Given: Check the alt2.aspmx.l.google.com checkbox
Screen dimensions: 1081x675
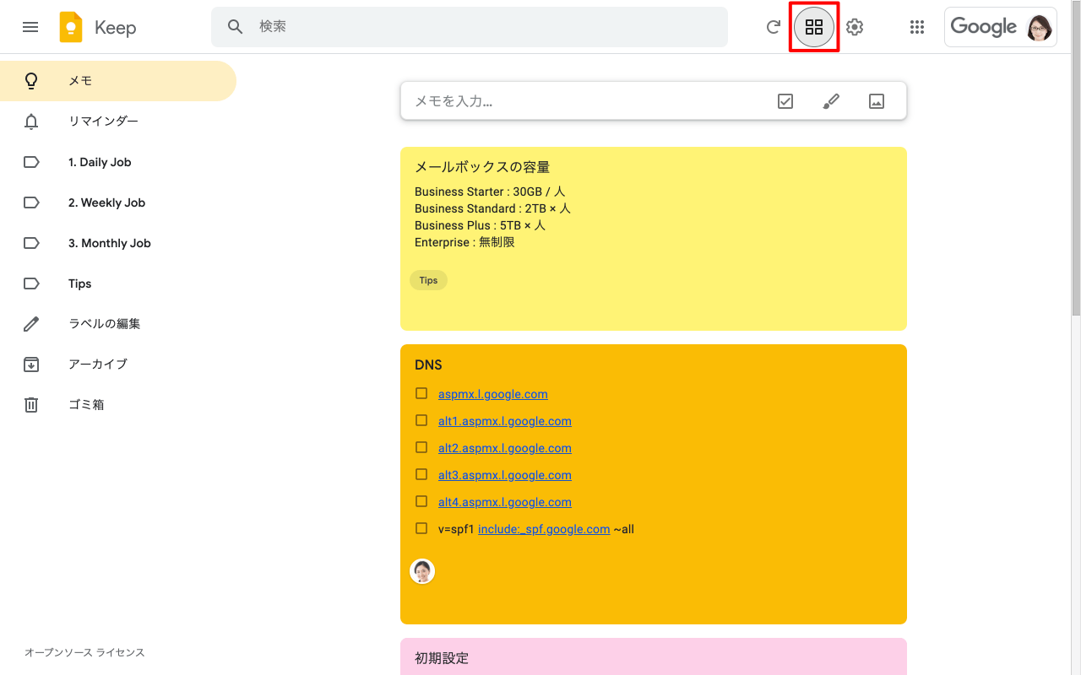Looking at the screenshot, I should [421, 447].
